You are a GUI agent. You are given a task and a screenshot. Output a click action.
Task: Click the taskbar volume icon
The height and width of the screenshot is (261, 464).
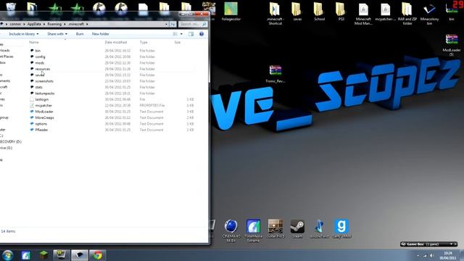pos(432,255)
